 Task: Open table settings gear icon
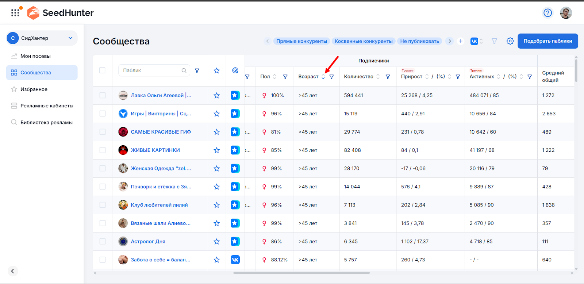(x=510, y=41)
